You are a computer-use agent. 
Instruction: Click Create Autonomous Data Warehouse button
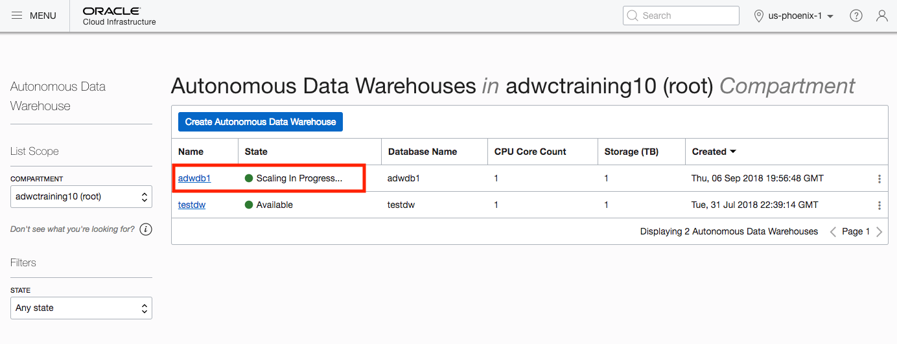(x=261, y=122)
